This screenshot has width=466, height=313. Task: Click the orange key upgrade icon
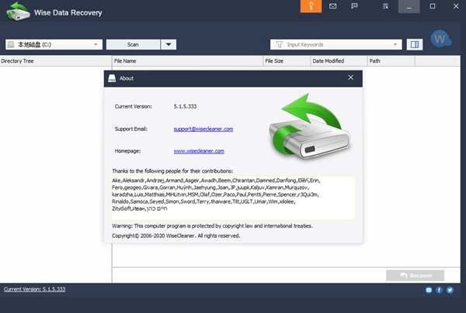(311, 6)
